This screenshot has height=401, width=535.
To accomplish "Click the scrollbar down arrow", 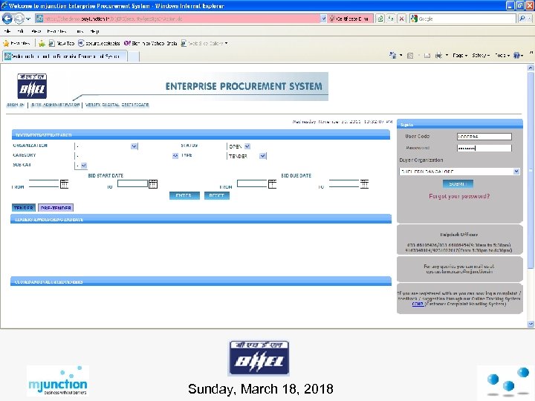I will (x=531, y=324).
